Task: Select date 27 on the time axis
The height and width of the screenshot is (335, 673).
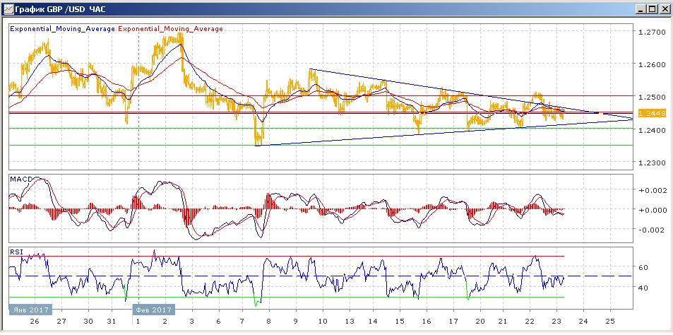Action: tap(61, 322)
